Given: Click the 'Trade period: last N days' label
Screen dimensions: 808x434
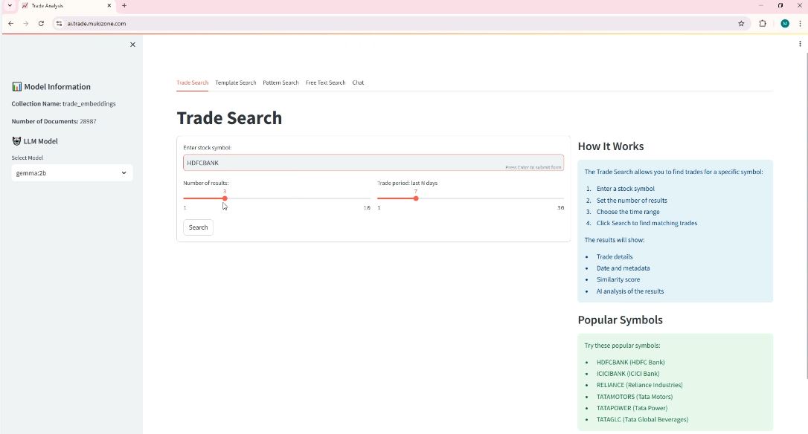Looking at the screenshot, I should coord(407,184).
